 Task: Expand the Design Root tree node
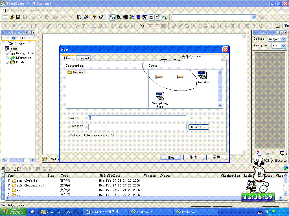pos(7,53)
